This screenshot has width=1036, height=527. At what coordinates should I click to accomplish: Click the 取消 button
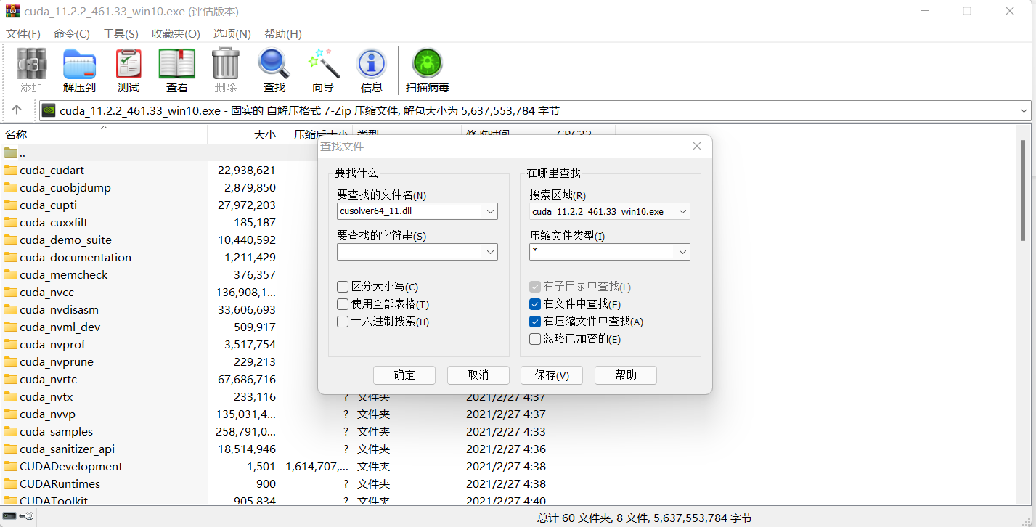click(478, 375)
